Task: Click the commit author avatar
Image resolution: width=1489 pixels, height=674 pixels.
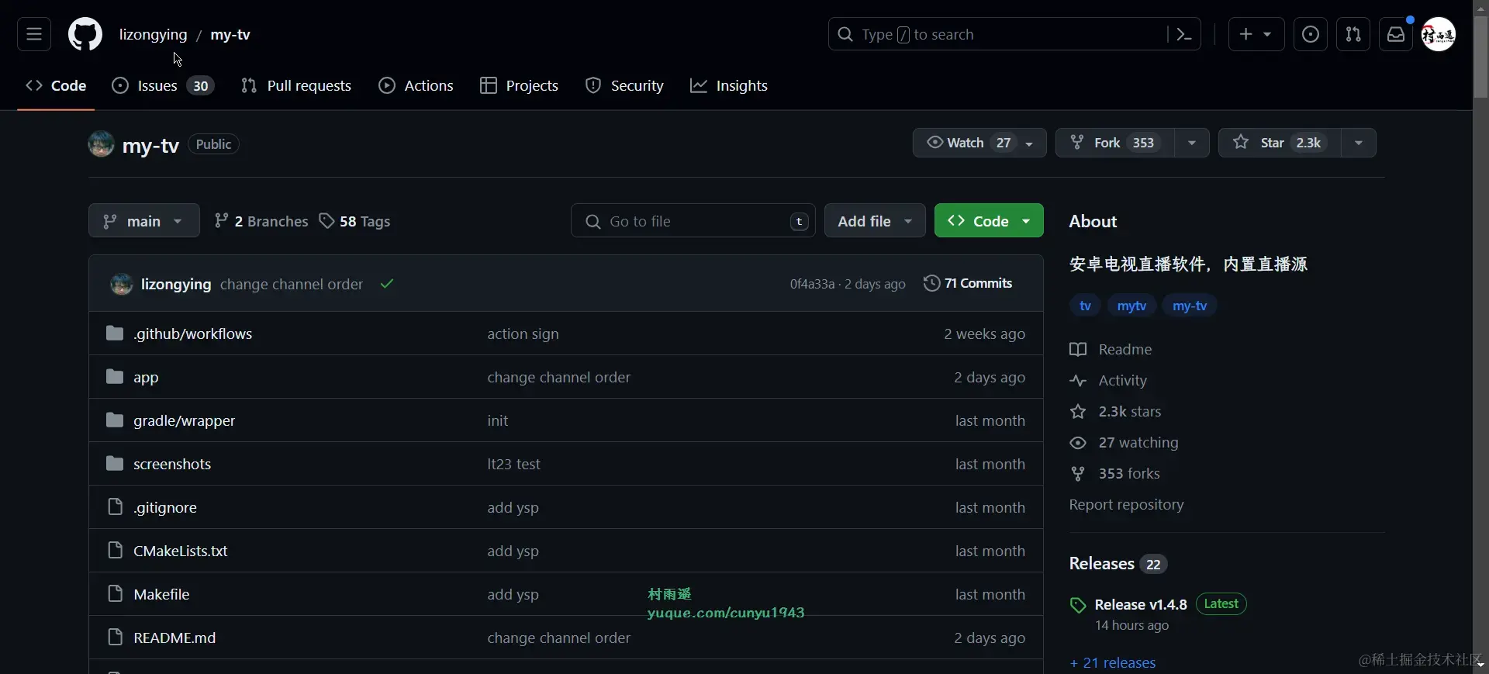Action: coord(122,284)
